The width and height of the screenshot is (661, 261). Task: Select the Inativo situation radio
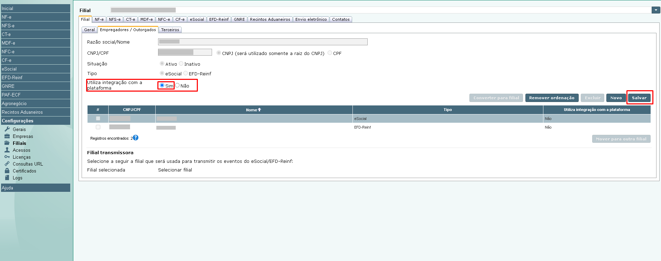[x=181, y=64]
